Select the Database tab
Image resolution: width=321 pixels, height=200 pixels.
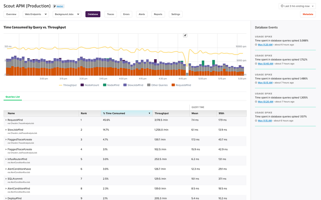click(93, 14)
